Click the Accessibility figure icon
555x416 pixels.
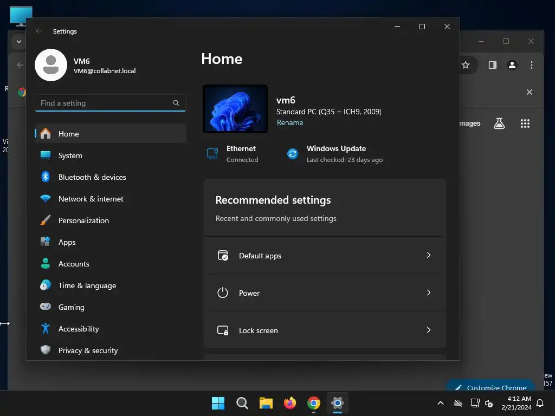point(46,329)
